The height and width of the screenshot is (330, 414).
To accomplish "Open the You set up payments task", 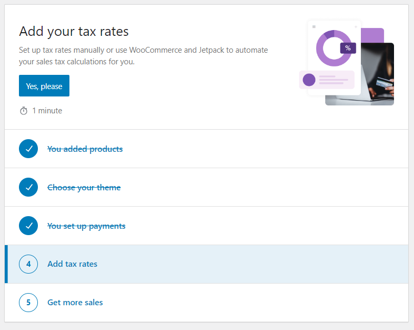I will (x=86, y=226).
